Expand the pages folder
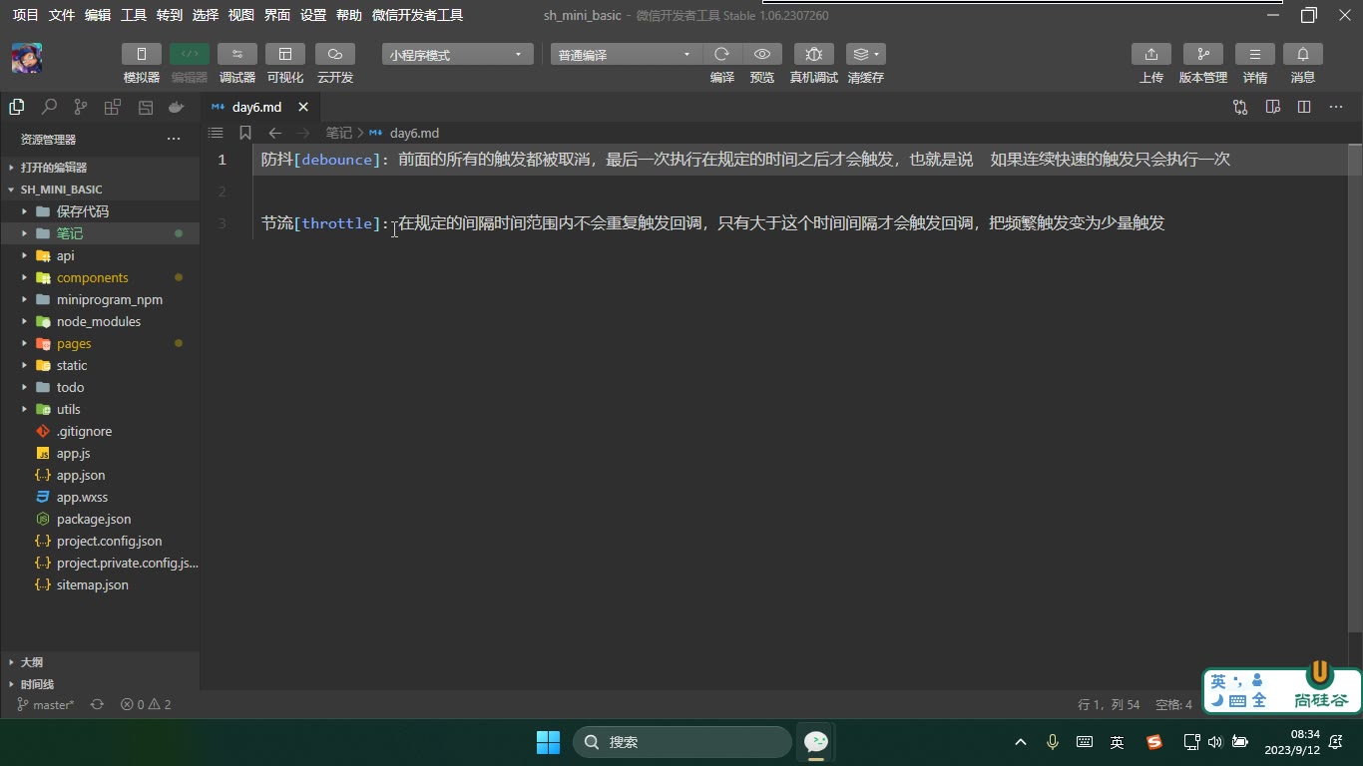This screenshot has width=1363, height=766. click(x=100, y=343)
